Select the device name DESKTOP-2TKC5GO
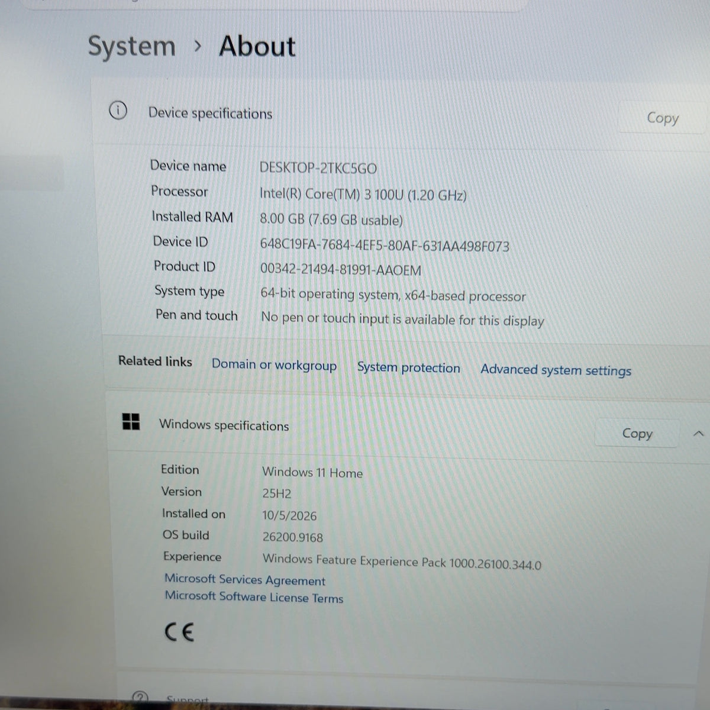 coord(318,168)
